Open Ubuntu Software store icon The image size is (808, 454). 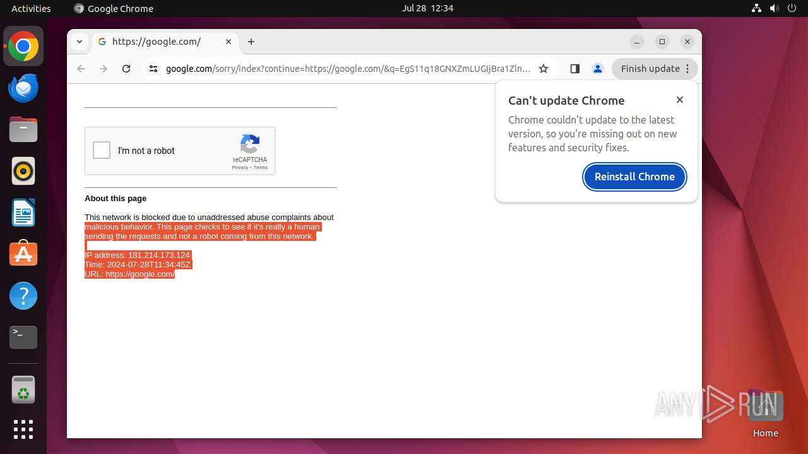coord(23,254)
